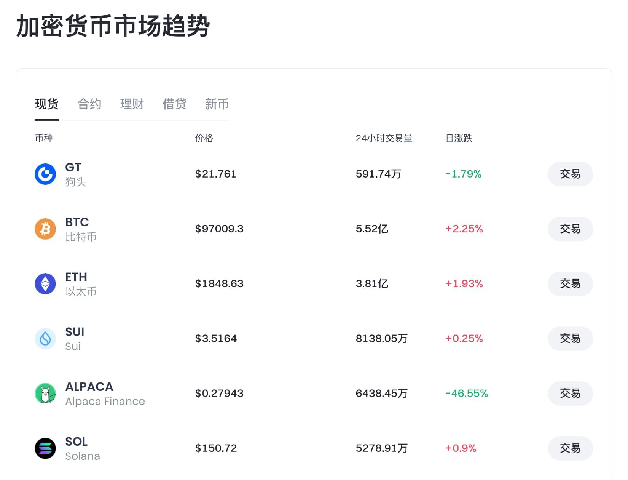This screenshot has width=628, height=480.
Task: Switch to the 合约 tab
Action: click(x=89, y=104)
